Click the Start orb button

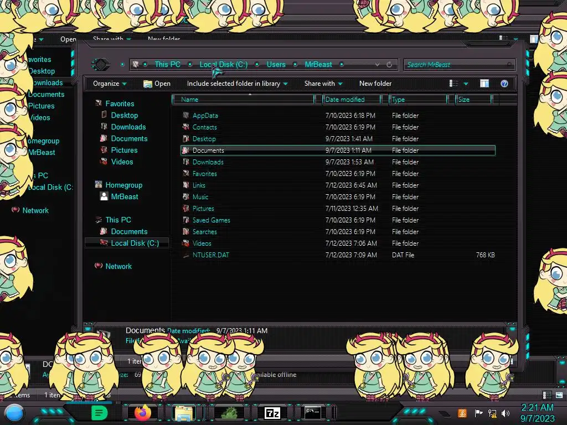tap(14, 413)
